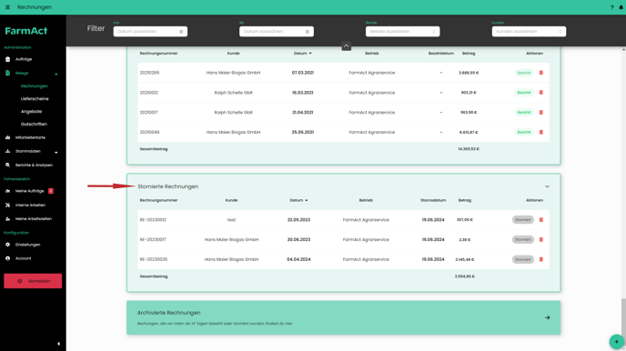The width and height of the screenshot is (626, 351).
Task: Open the help question mark icon
Action: [x=611, y=7]
